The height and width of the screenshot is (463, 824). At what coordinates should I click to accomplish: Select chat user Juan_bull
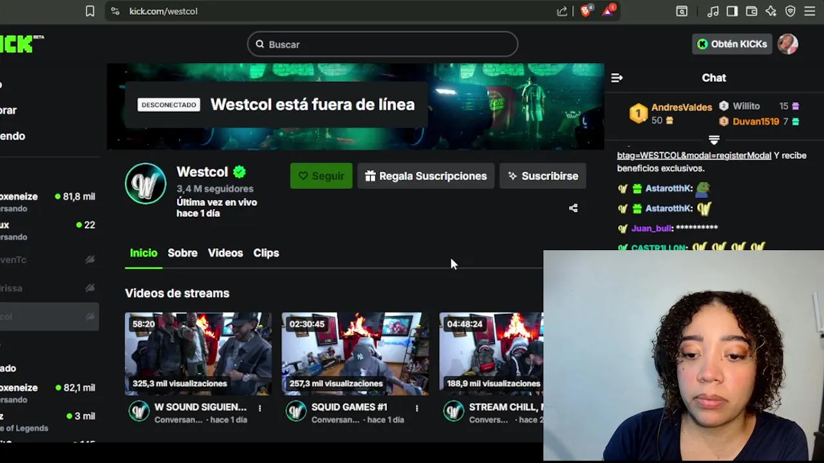click(x=651, y=228)
